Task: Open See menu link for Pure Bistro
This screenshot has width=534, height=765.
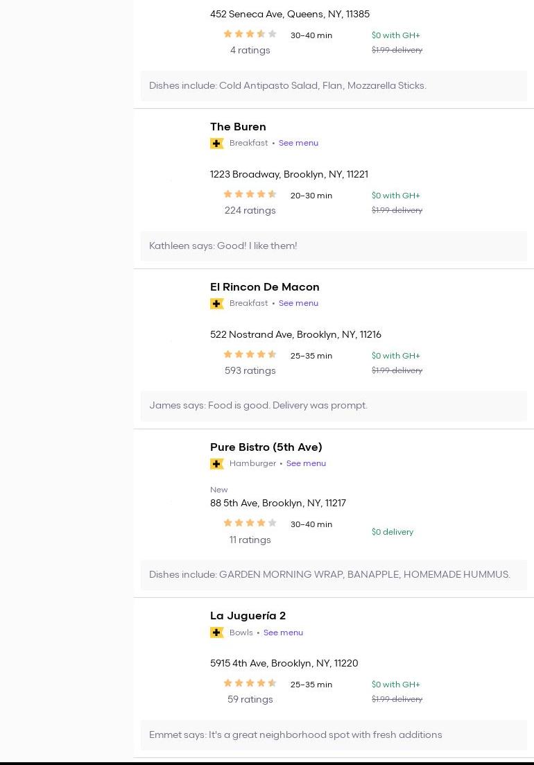Action: [306, 464]
